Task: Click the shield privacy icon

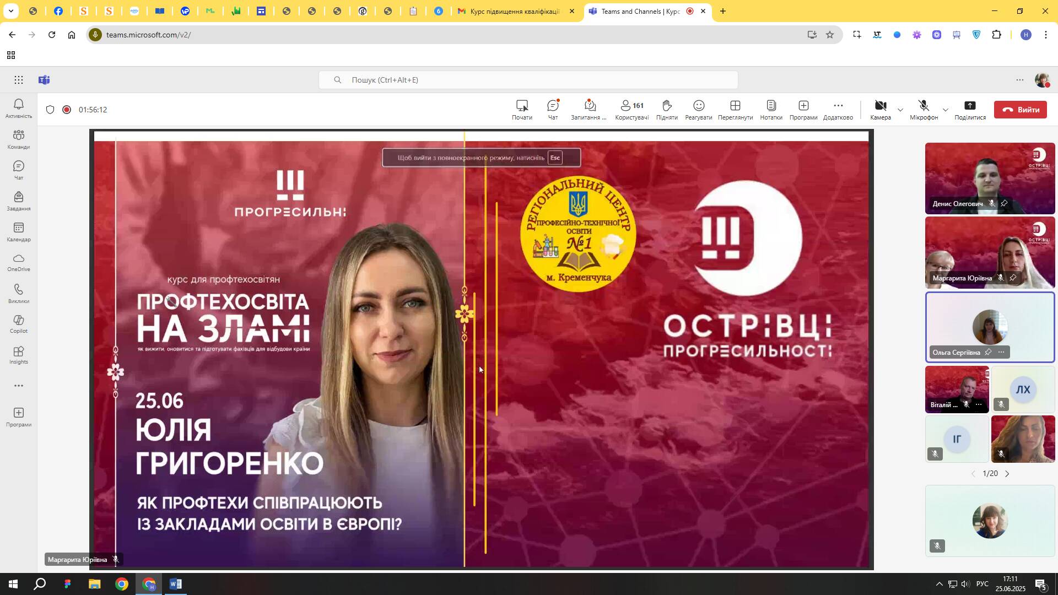Action: [x=50, y=110]
